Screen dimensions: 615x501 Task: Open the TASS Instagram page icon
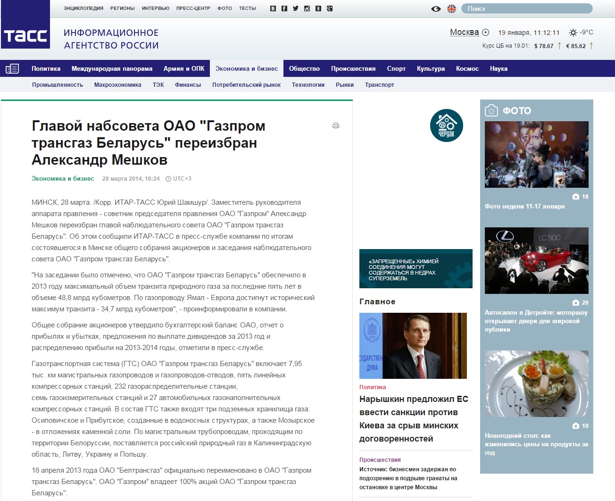pos(307,8)
